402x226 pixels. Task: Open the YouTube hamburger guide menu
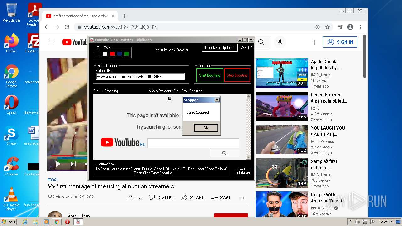click(51, 42)
